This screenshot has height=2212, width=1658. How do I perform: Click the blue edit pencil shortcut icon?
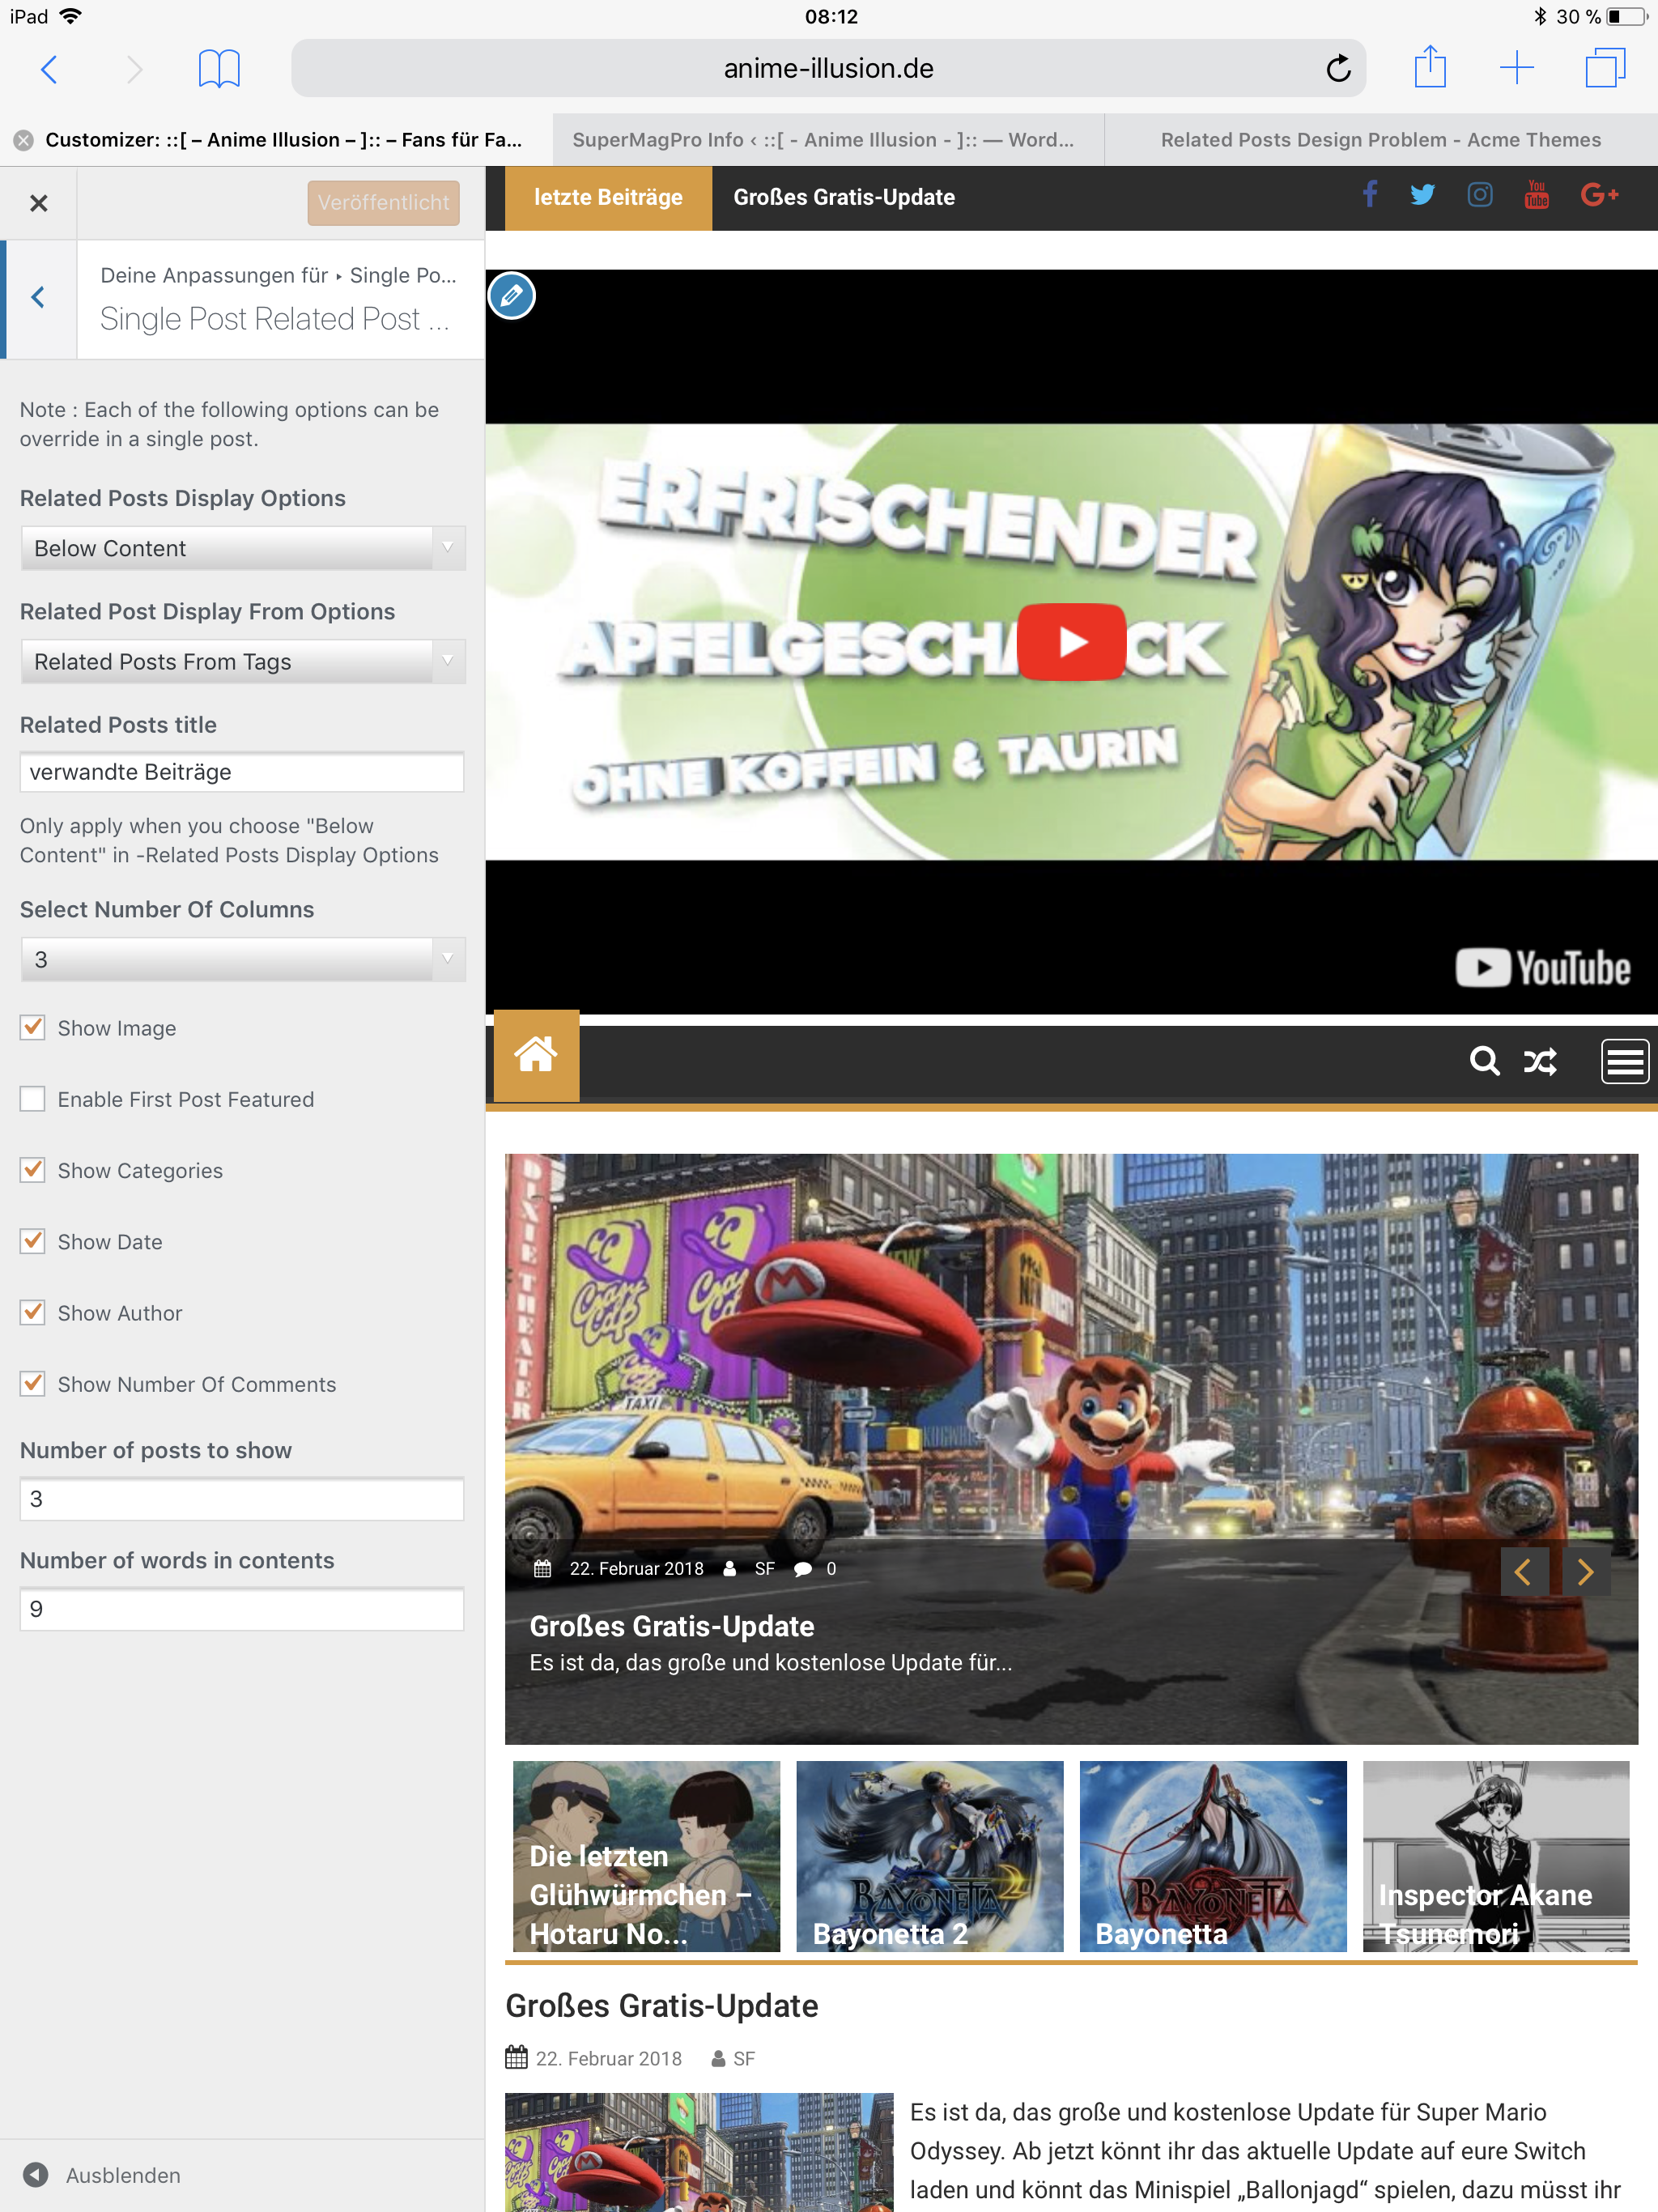click(512, 296)
